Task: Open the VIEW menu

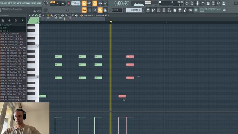Action: tap(19, 3)
